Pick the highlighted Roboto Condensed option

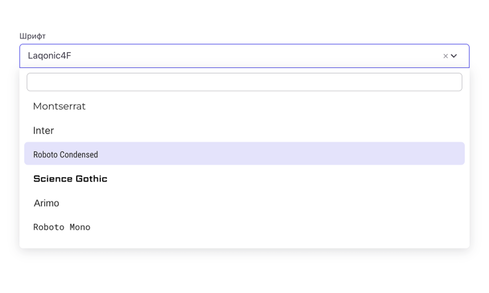66,154
